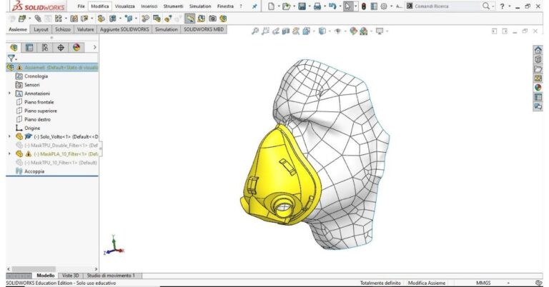Click the Save floppy disk icon
The width and height of the screenshot is (549, 287).
coord(302,6)
